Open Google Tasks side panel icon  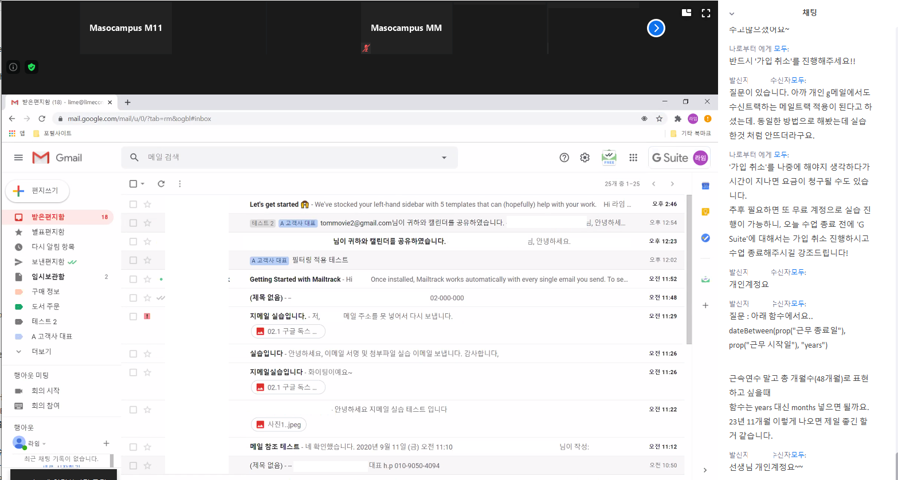tap(705, 238)
